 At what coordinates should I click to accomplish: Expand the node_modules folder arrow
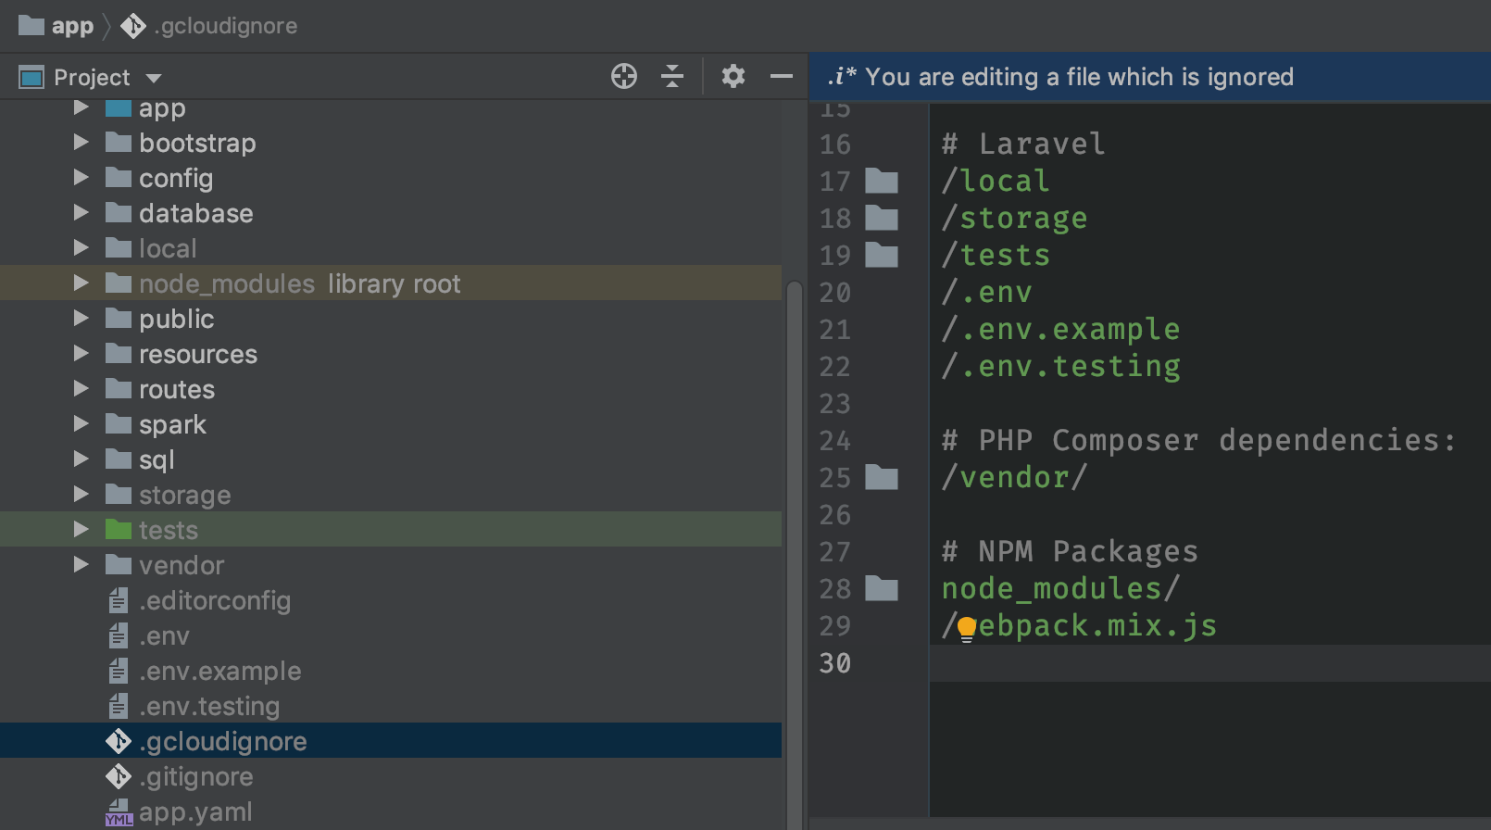pos(81,283)
